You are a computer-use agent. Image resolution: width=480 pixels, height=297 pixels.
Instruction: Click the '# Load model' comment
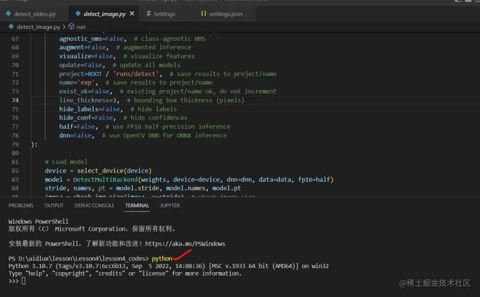point(66,162)
